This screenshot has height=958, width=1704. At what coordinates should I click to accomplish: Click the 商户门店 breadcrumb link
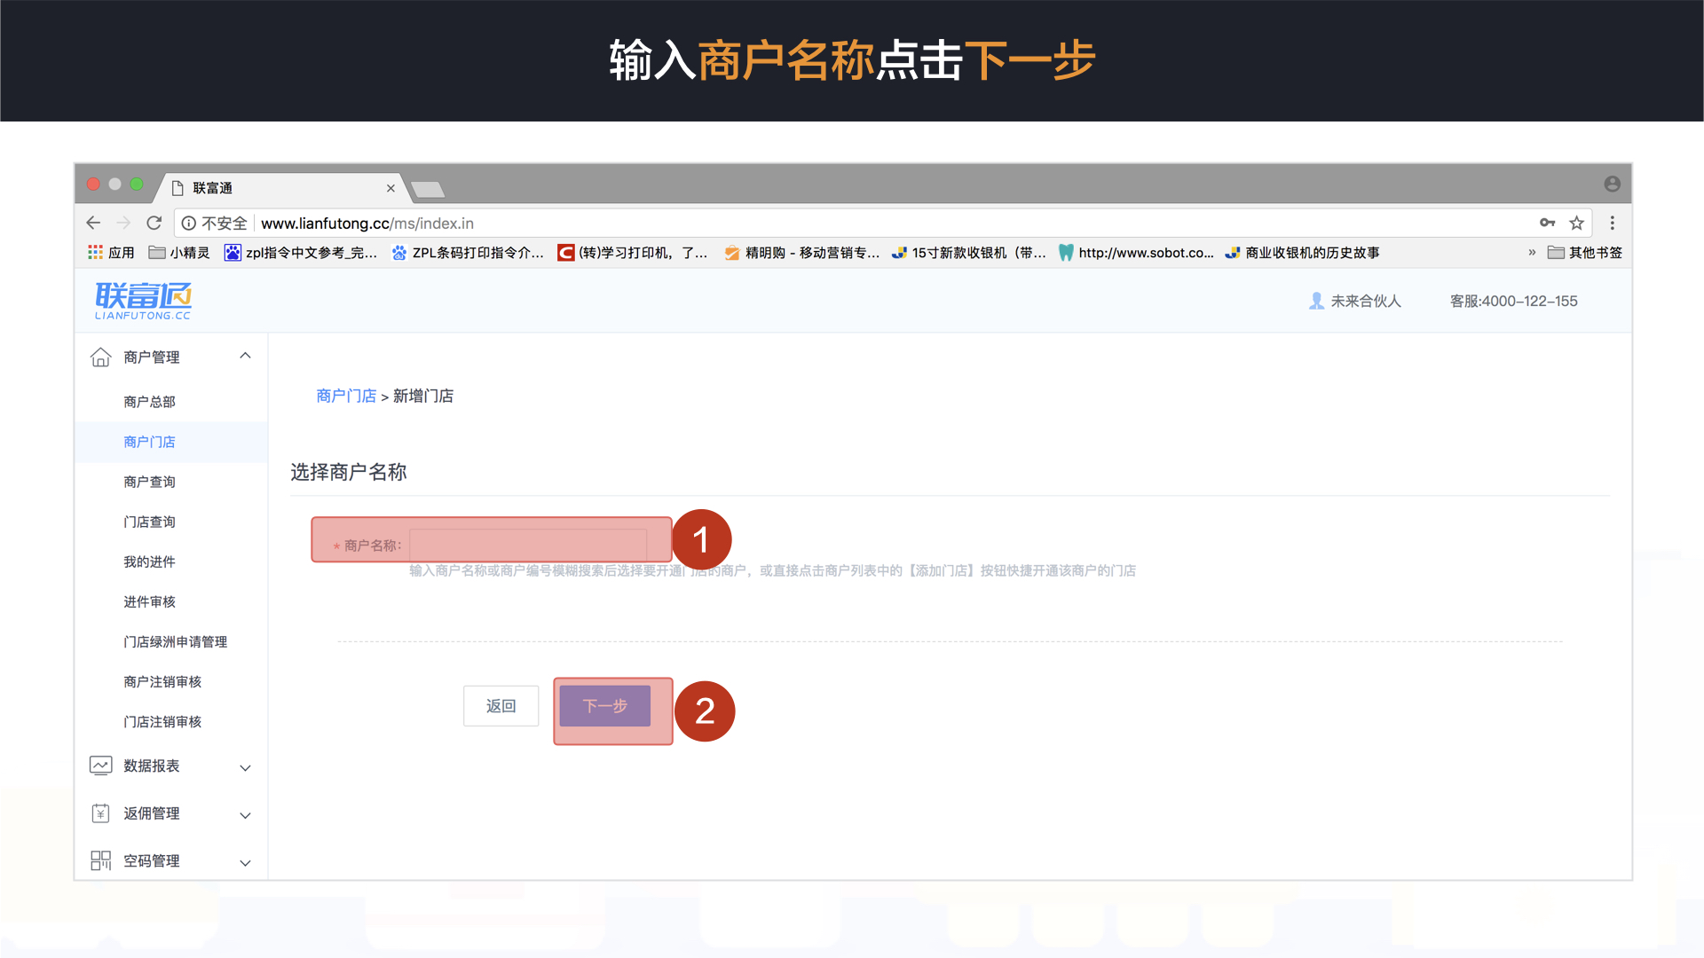coord(346,396)
